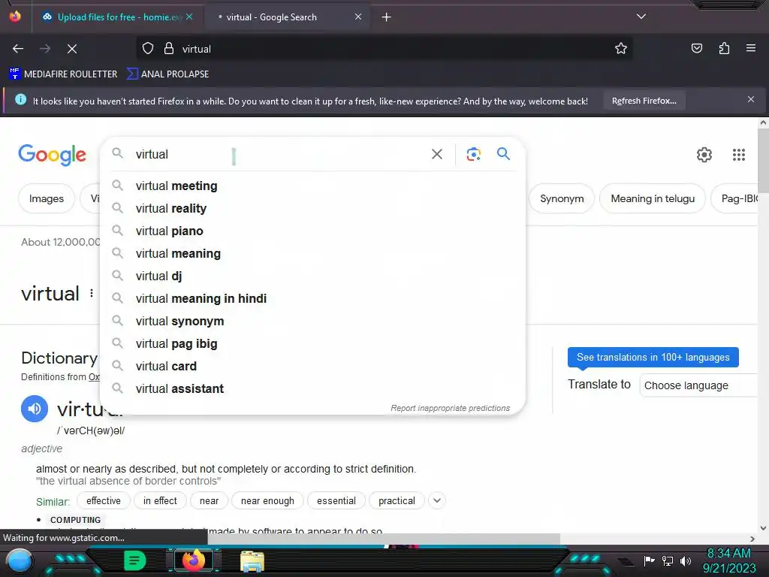The image size is (769, 577).
Task: Open the extensions puzzle icon
Action: coord(724,49)
